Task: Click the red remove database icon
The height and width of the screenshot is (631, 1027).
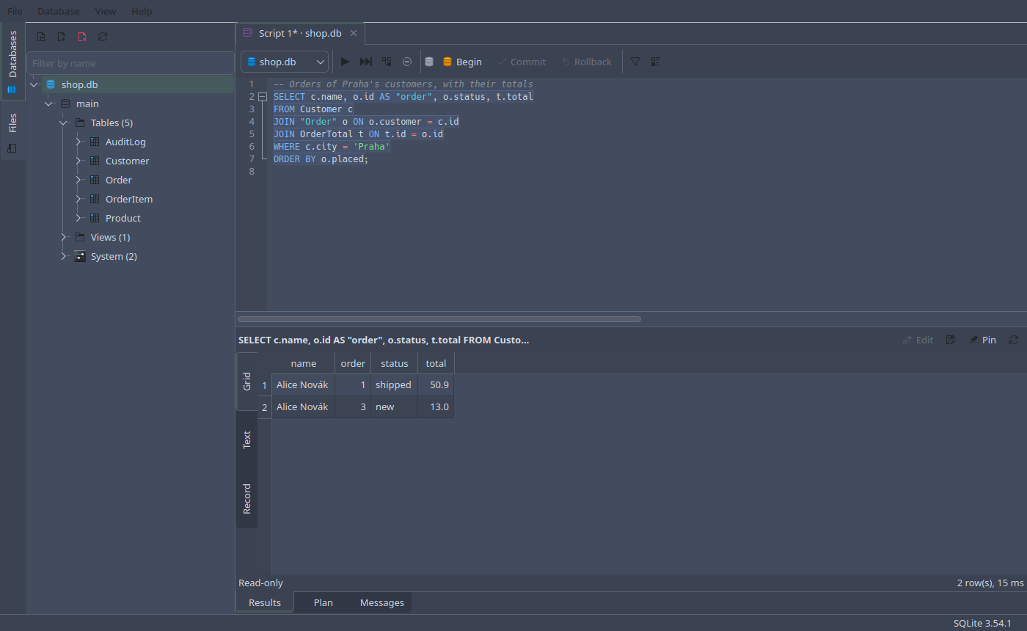Action: click(82, 36)
